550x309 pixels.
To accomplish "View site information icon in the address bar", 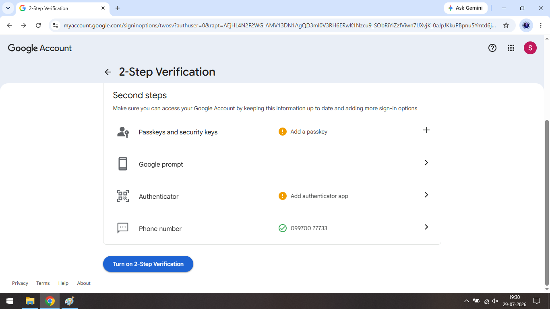I will 56,25.
